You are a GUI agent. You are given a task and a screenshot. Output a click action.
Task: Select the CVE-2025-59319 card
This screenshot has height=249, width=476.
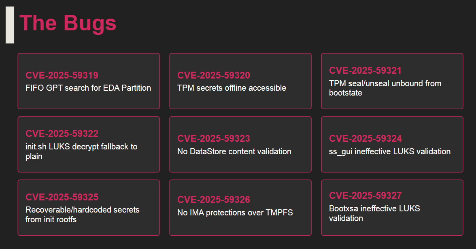coord(89,81)
